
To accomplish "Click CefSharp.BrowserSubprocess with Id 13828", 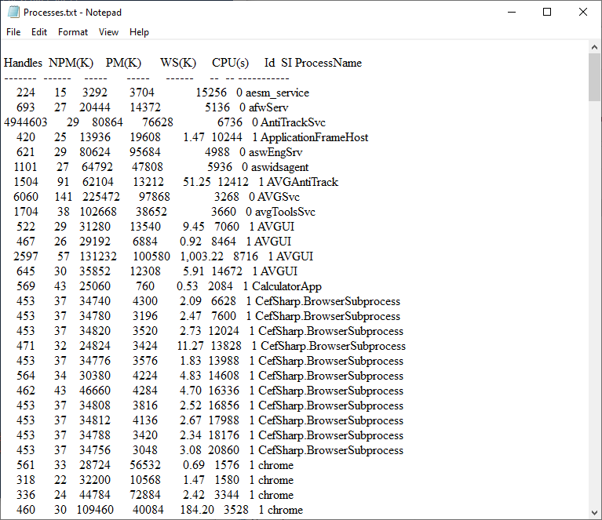I will point(334,346).
